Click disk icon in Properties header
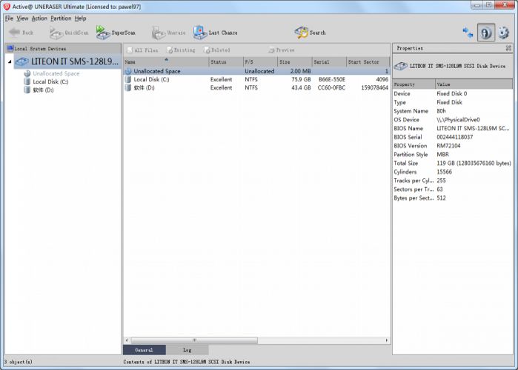The height and width of the screenshot is (370, 518). (400, 66)
